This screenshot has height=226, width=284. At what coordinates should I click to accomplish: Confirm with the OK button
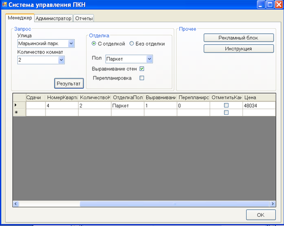(x=261, y=215)
